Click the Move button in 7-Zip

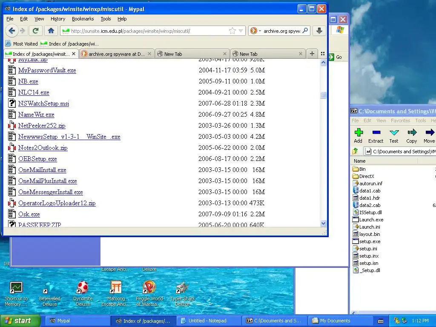[429, 136]
